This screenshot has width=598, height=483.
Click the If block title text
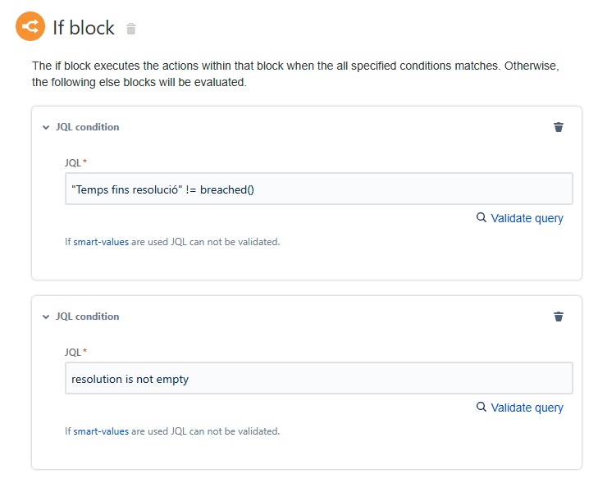click(84, 28)
